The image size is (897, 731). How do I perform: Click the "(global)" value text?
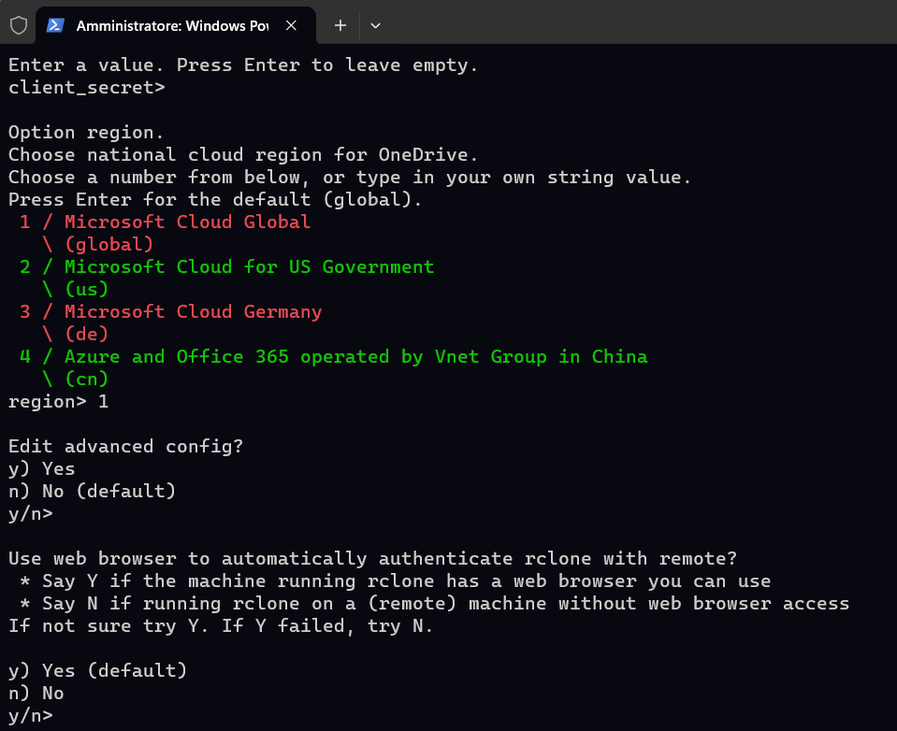pyautogui.click(x=109, y=245)
